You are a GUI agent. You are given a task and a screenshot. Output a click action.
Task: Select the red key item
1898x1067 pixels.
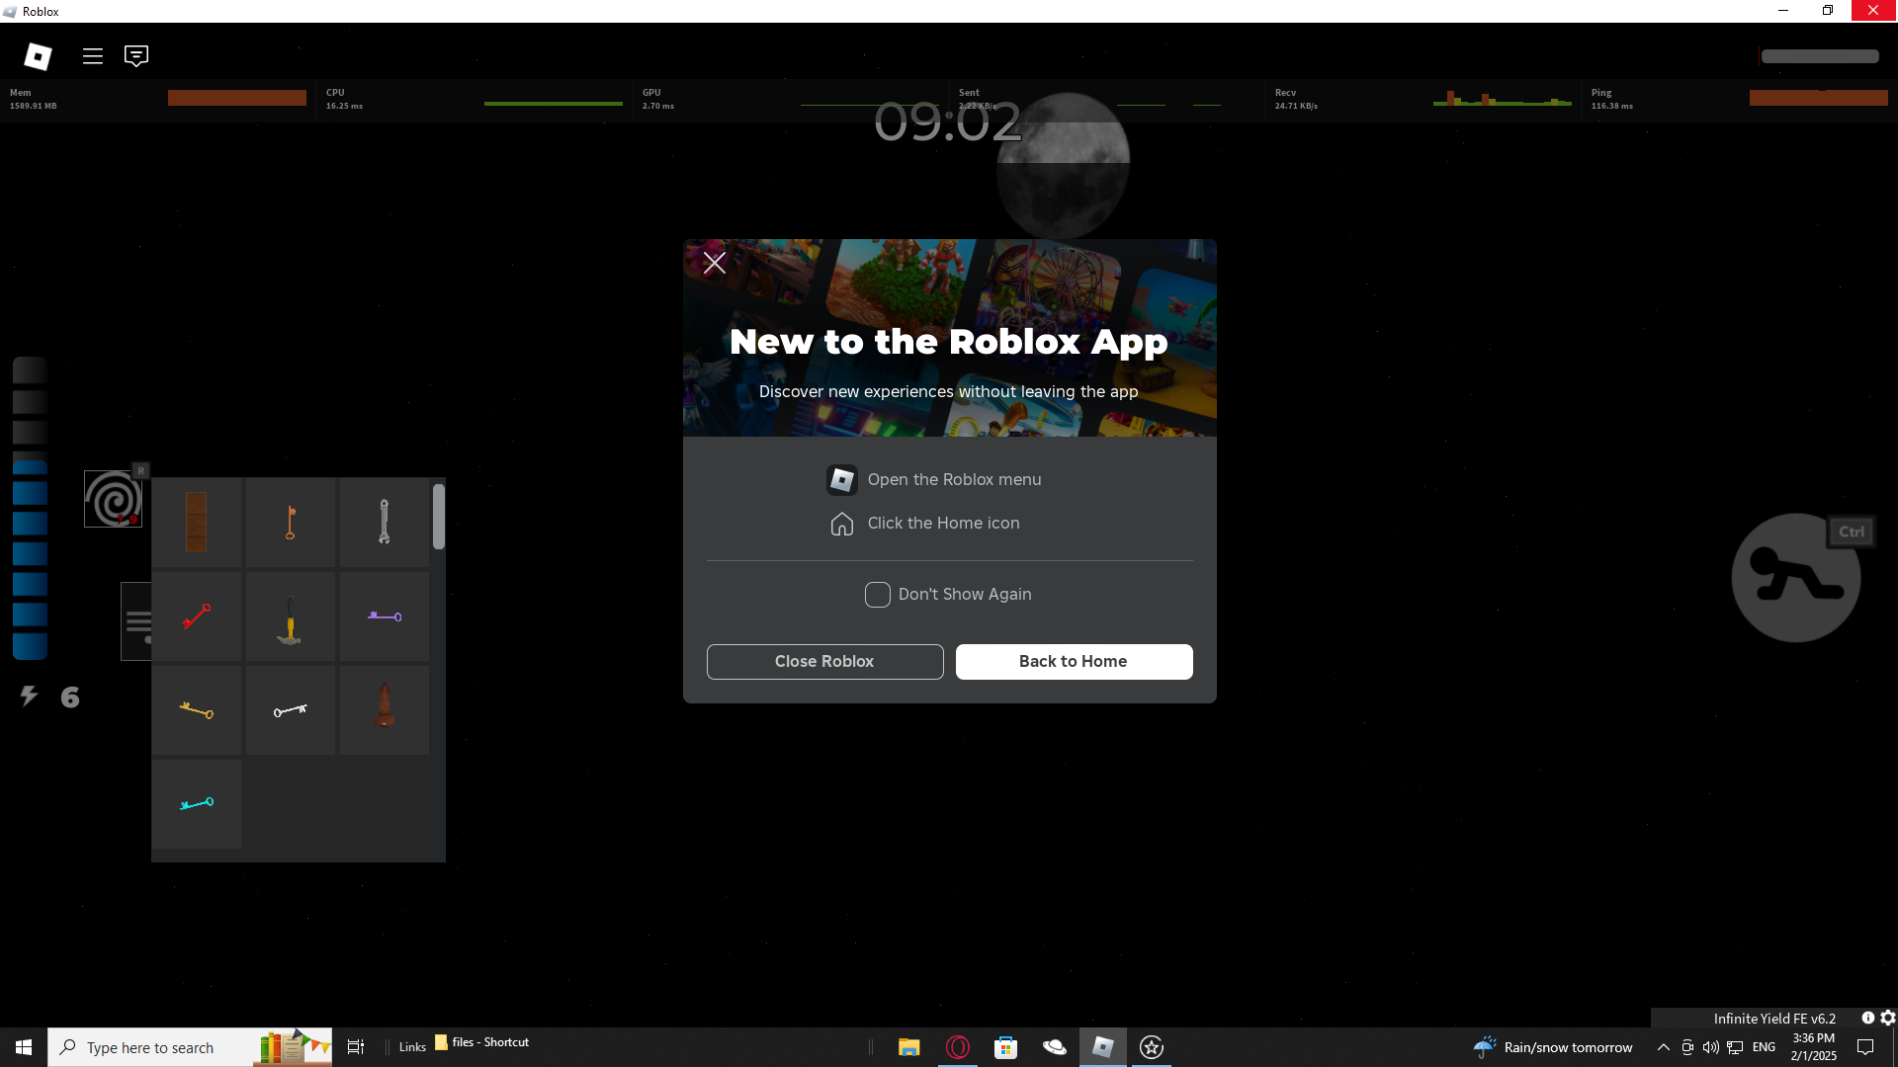tap(196, 616)
